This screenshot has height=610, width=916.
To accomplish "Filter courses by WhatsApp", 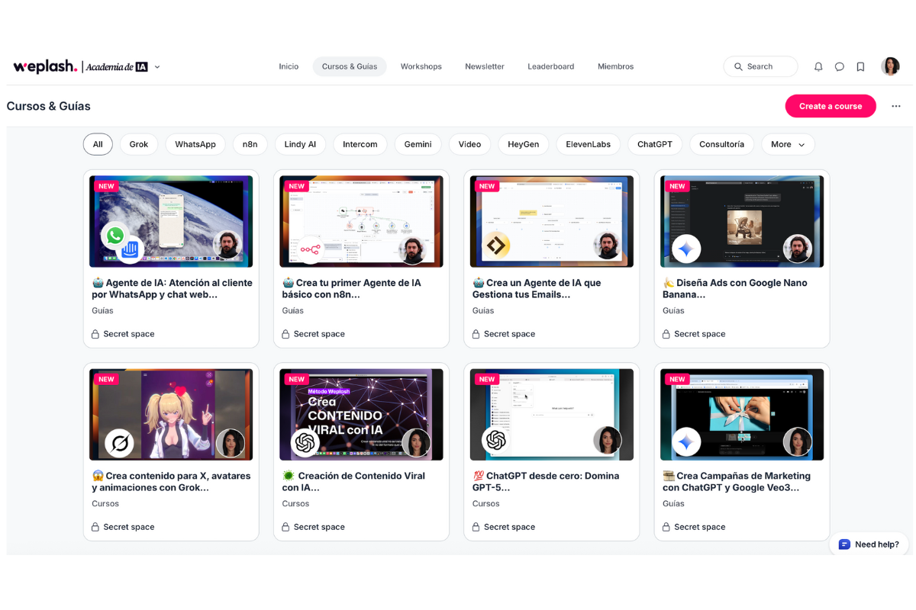I will tap(195, 144).
